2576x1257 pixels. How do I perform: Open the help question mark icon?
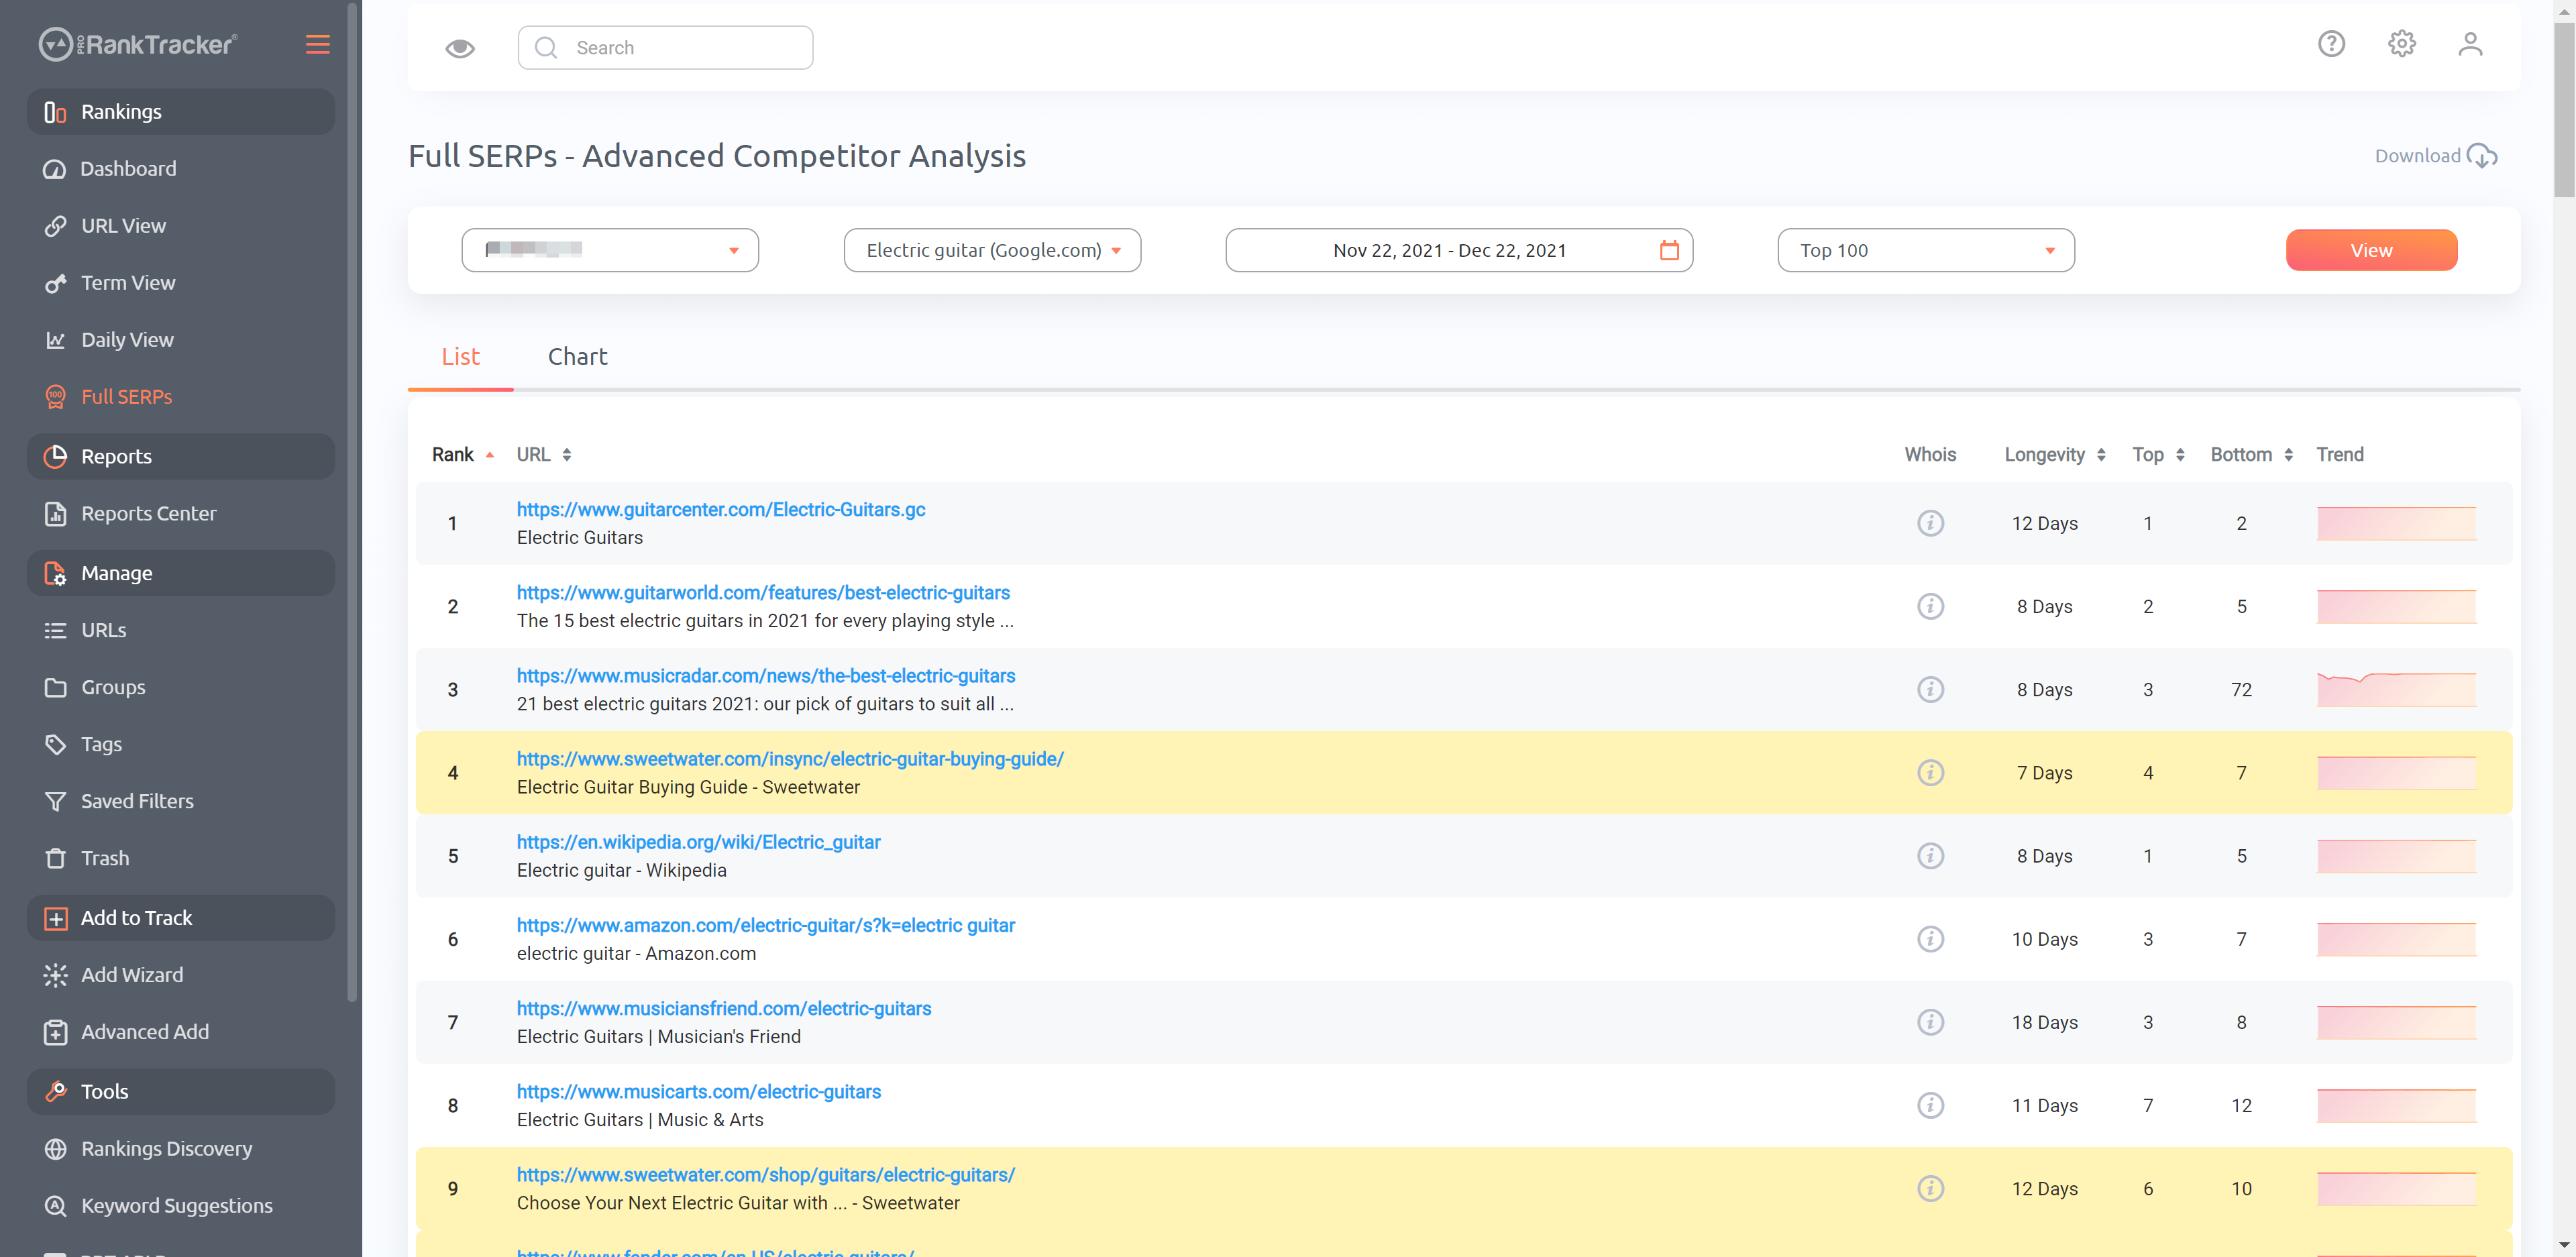pos(2331,44)
